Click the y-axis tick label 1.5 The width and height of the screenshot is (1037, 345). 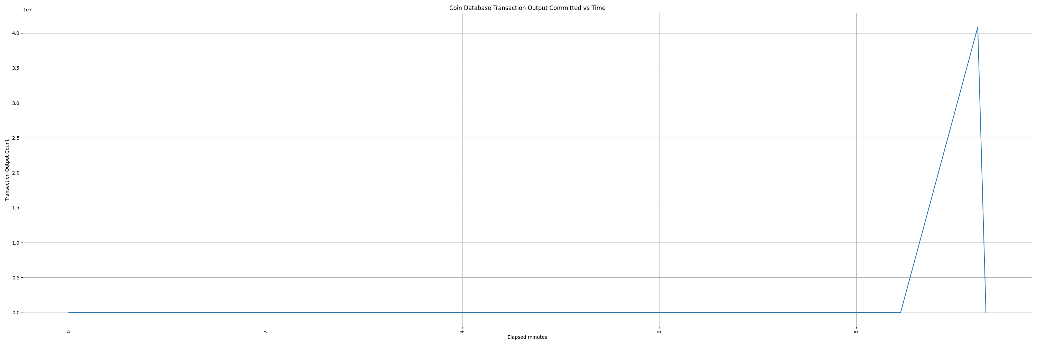[15, 208]
